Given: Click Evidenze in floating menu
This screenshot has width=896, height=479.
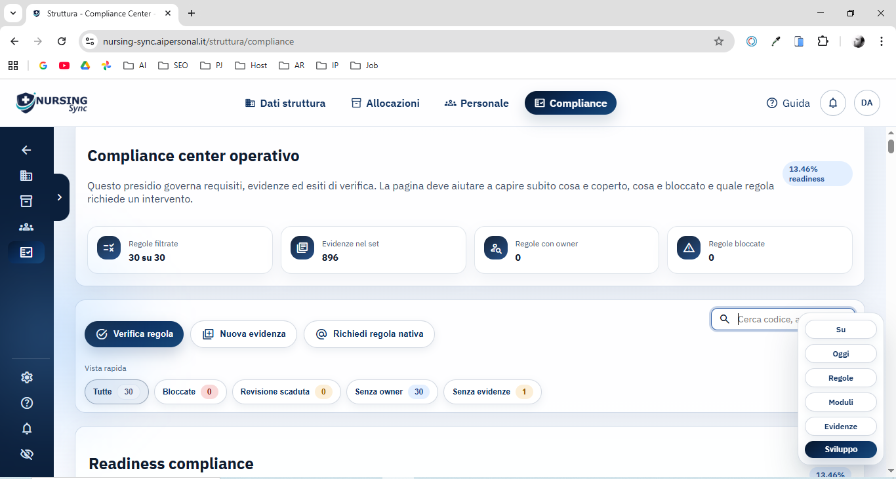Looking at the screenshot, I should 841,427.
